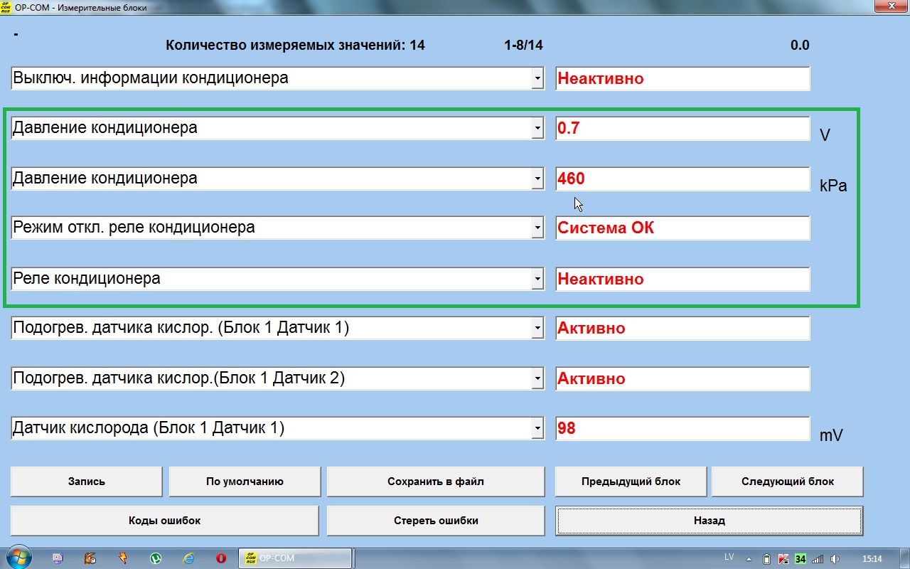This screenshot has height=569, width=910.
Task: Expand the 'Датчик кислорода (Блок 1 Датчик 1)' dropdown
Action: [x=537, y=429]
